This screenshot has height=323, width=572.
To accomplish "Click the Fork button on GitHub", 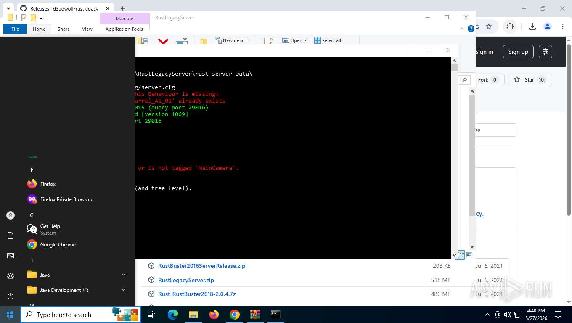I will 490,79.
